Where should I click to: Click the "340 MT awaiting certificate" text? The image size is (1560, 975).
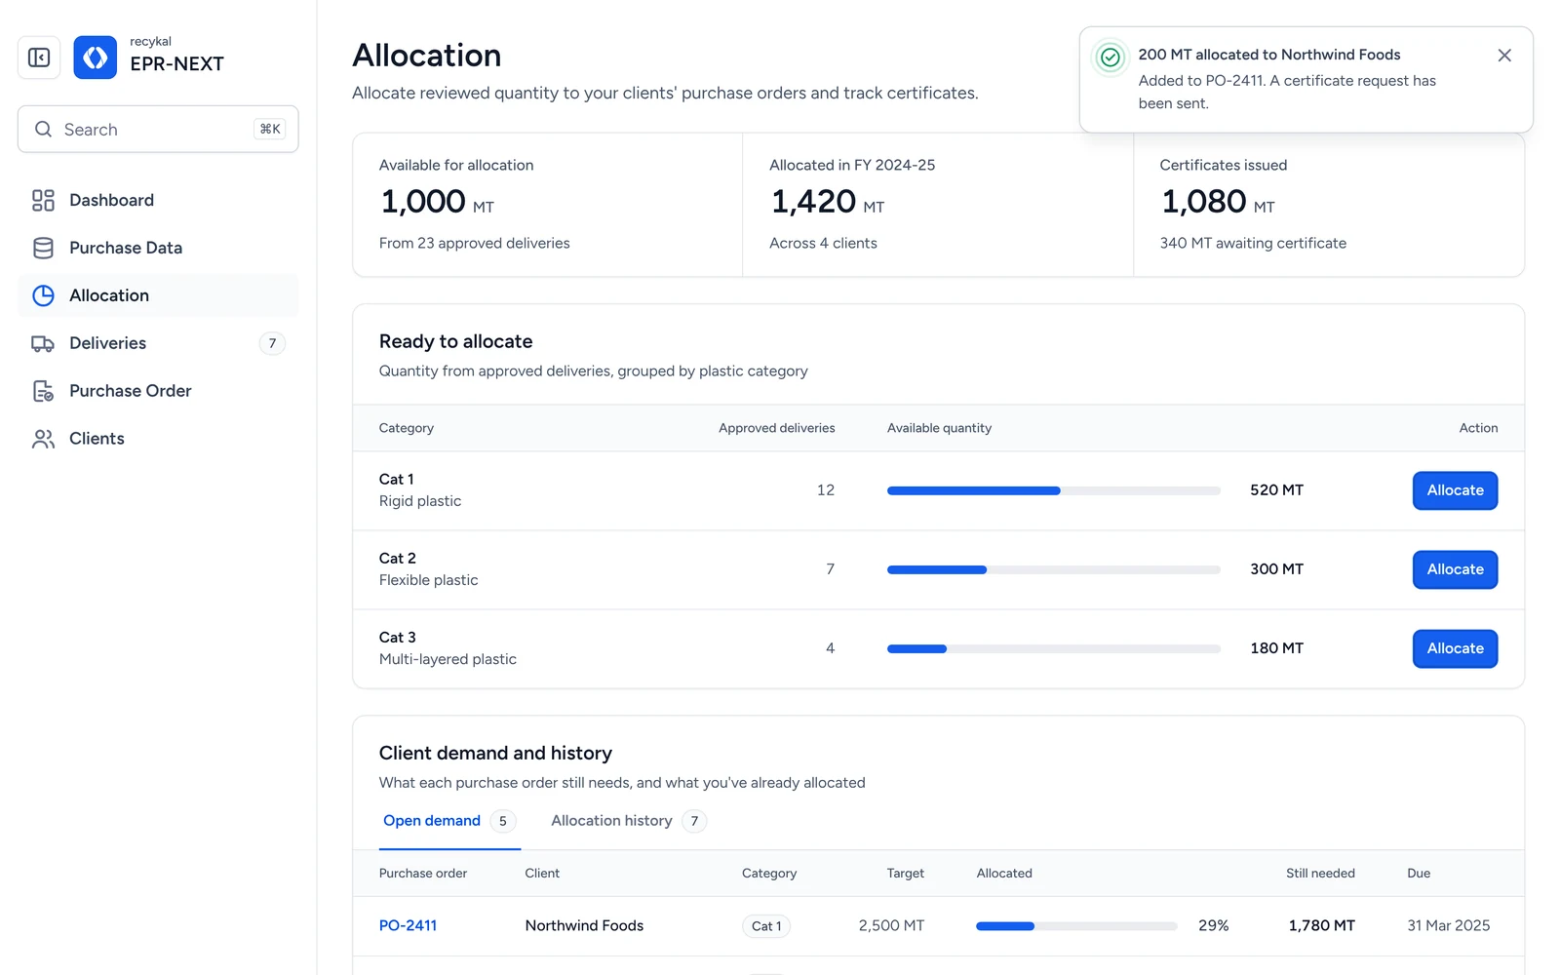pyautogui.click(x=1253, y=243)
